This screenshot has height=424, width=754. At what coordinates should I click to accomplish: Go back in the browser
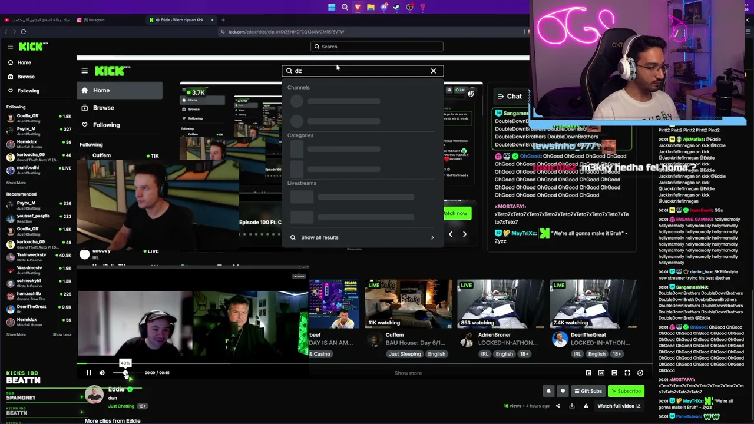(x=6, y=32)
